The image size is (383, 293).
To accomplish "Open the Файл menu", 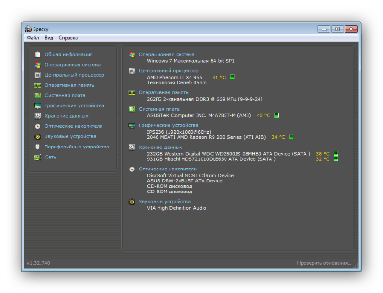I will click(33, 38).
